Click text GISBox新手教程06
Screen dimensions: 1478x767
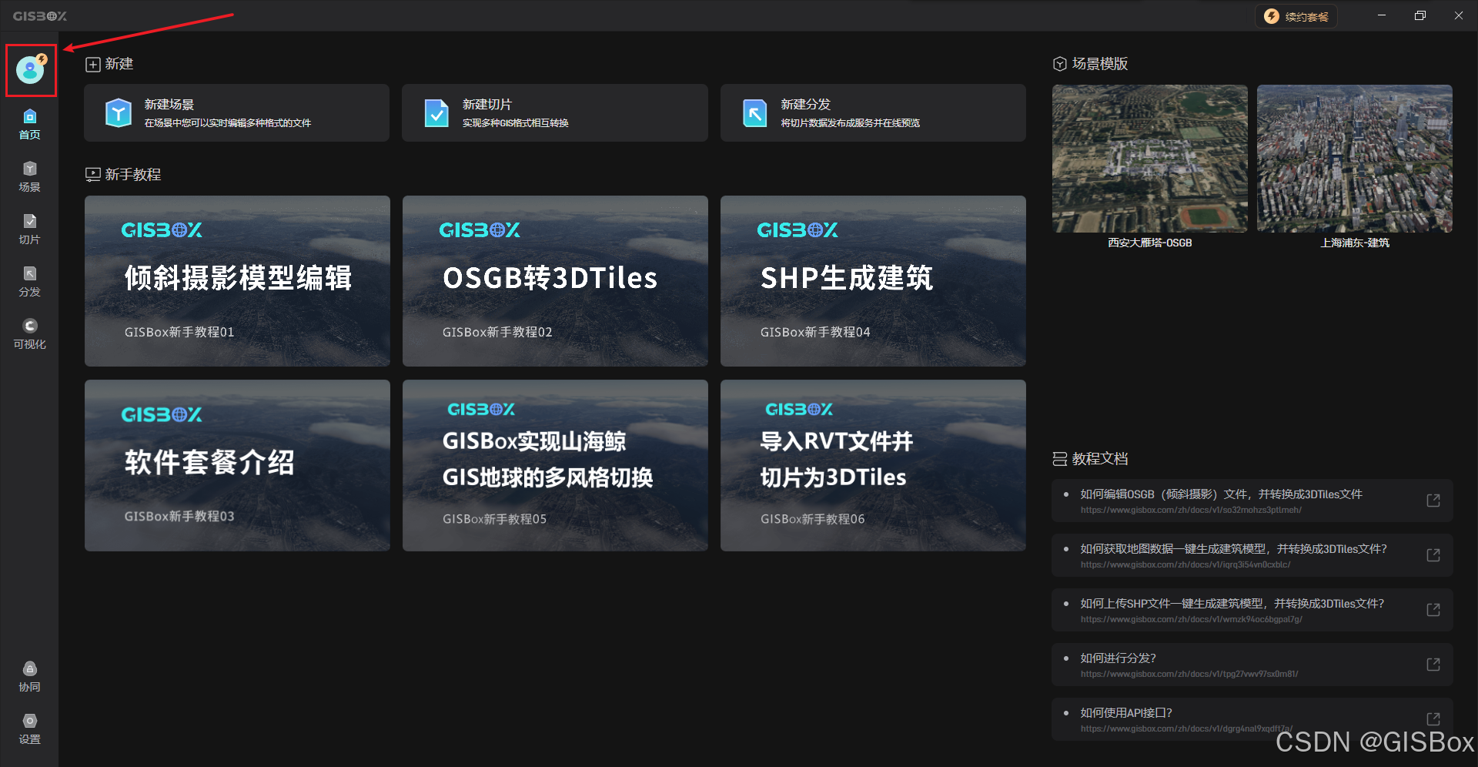pos(813,519)
